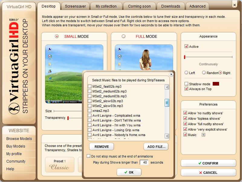Toggle Always on Top checkbox

click(186, 89)
